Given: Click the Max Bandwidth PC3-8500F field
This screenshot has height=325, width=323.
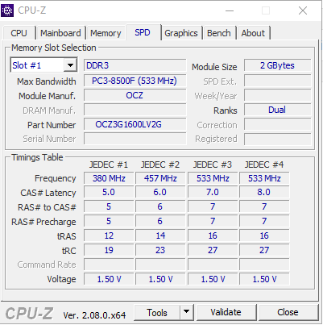Looking at the screenshot, I should pos(135,81).
